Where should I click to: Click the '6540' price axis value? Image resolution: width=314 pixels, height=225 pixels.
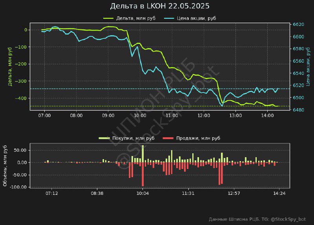[298, 73]
